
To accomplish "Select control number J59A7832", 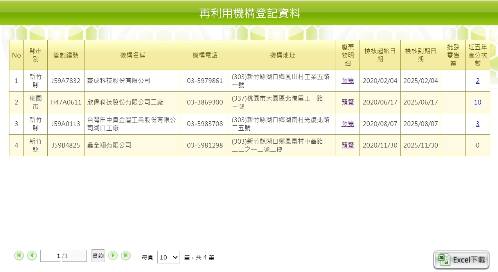I will coord(66,81).
